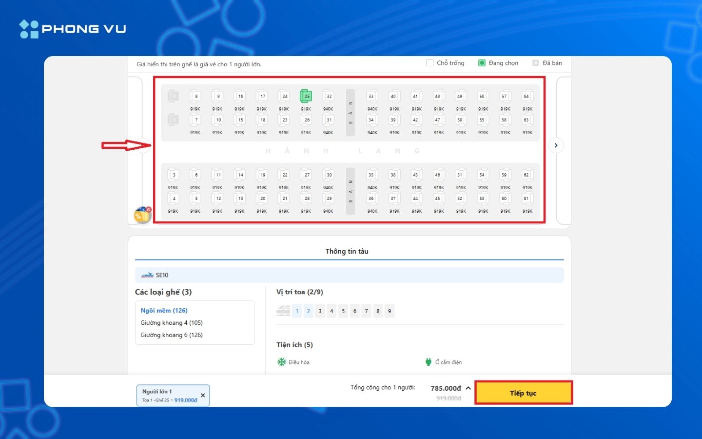Viewport: 702px width, 439px height.
Task: Switch to carriage 6
Action: tap(355, 311)
